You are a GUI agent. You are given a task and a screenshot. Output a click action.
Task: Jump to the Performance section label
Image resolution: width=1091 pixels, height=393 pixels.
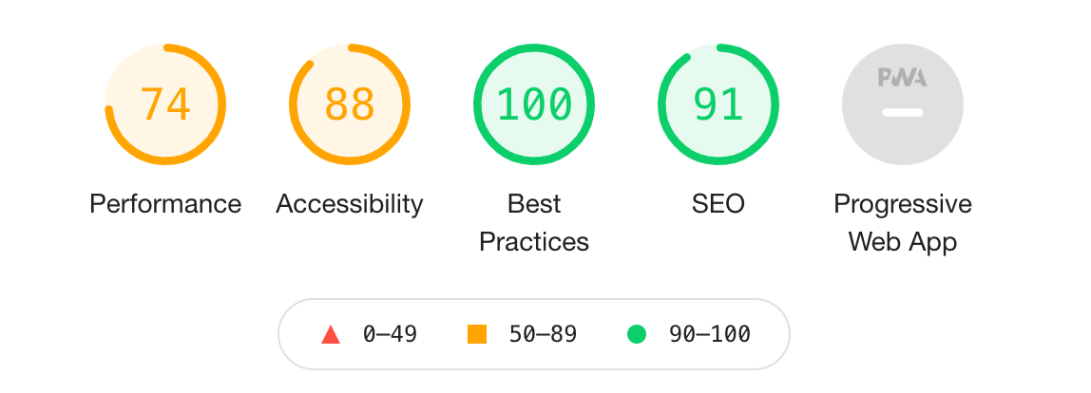165,204
